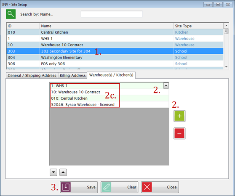Open the General / Shipping Address tab
Screen dimensions: 235x196
(x=32, y=75)
